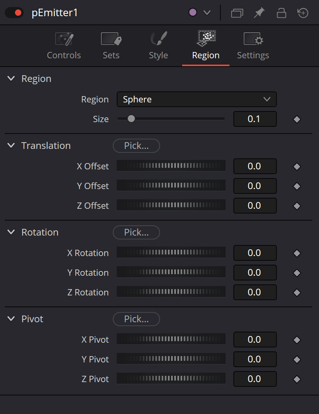
Task: Set keyframe for Y Pivot
Action: (x=297, y=360)
